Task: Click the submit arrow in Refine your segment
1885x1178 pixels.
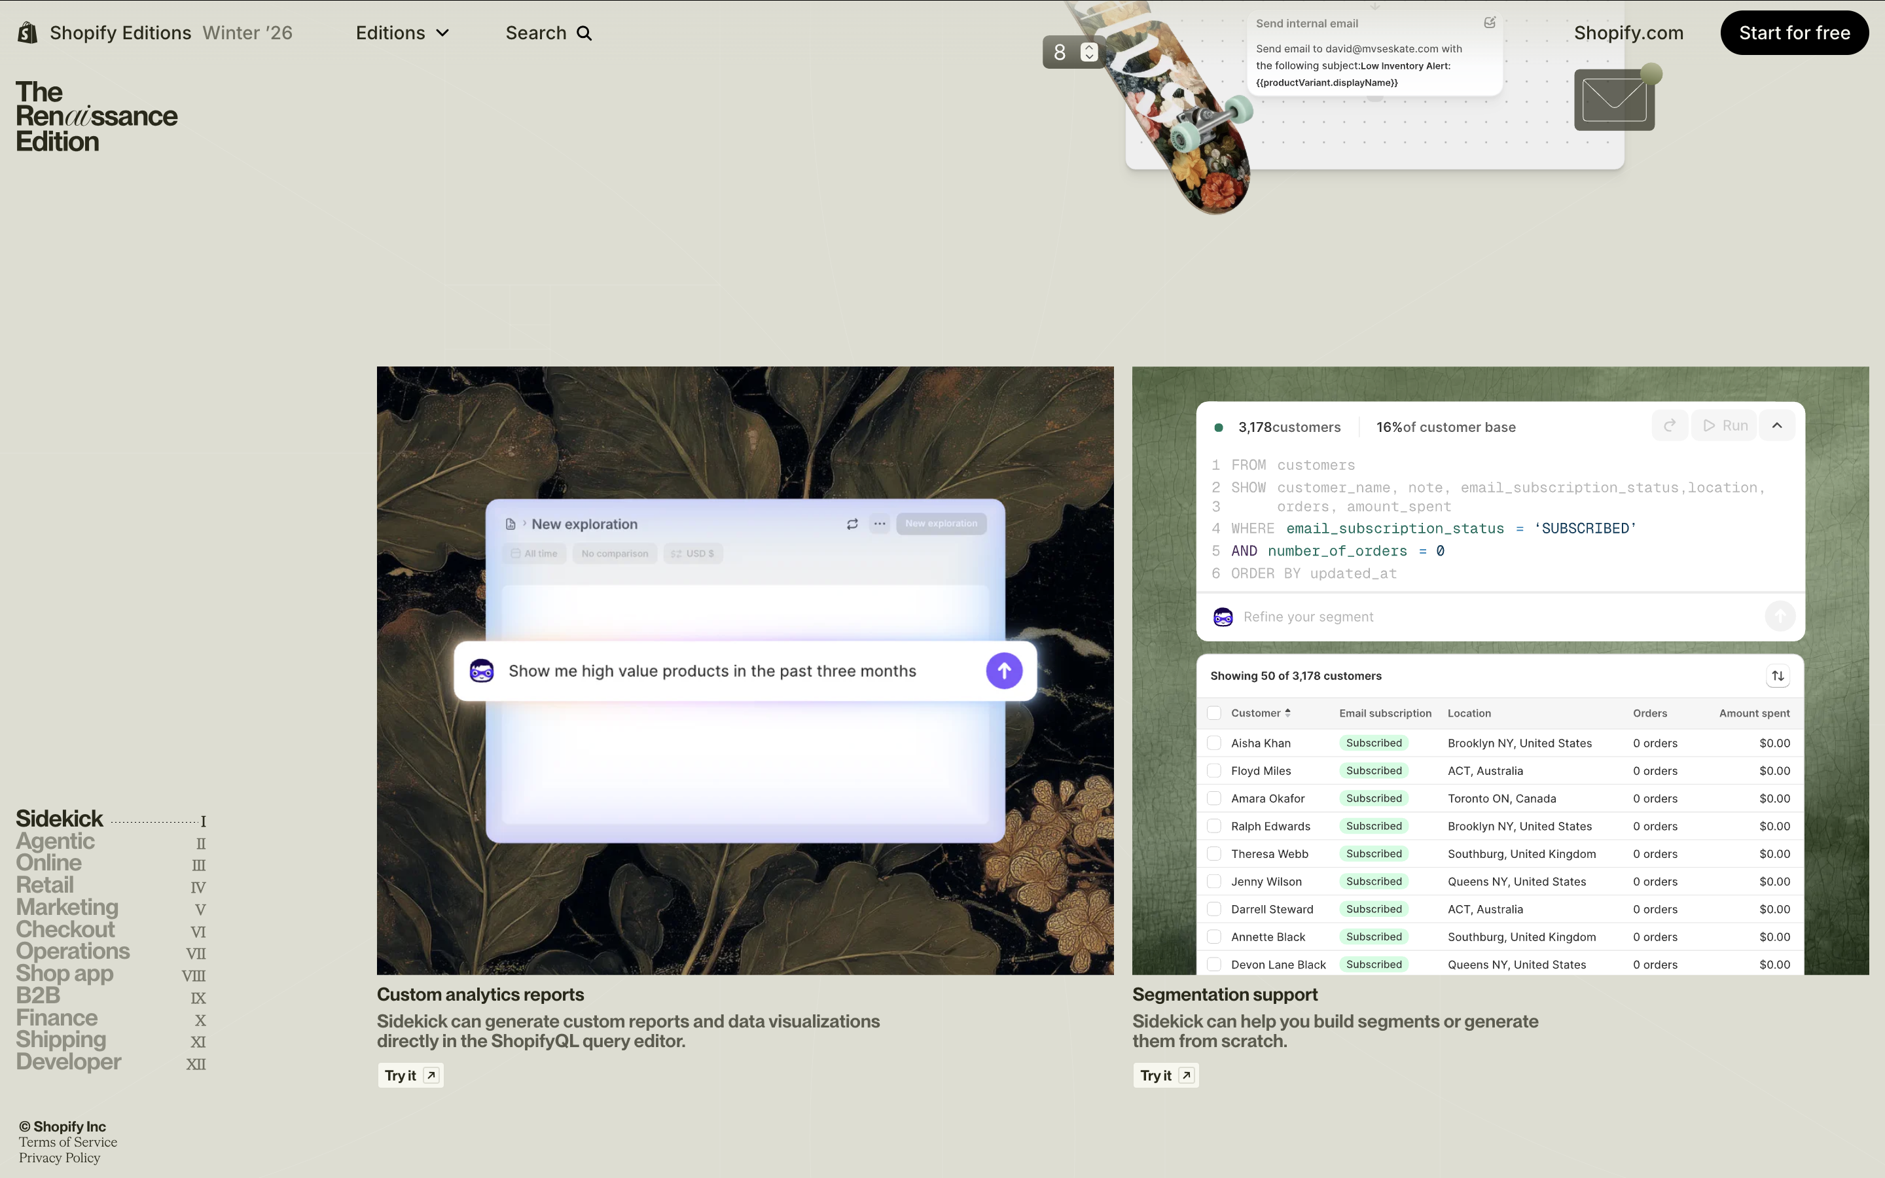Action: coord(1779,616)
